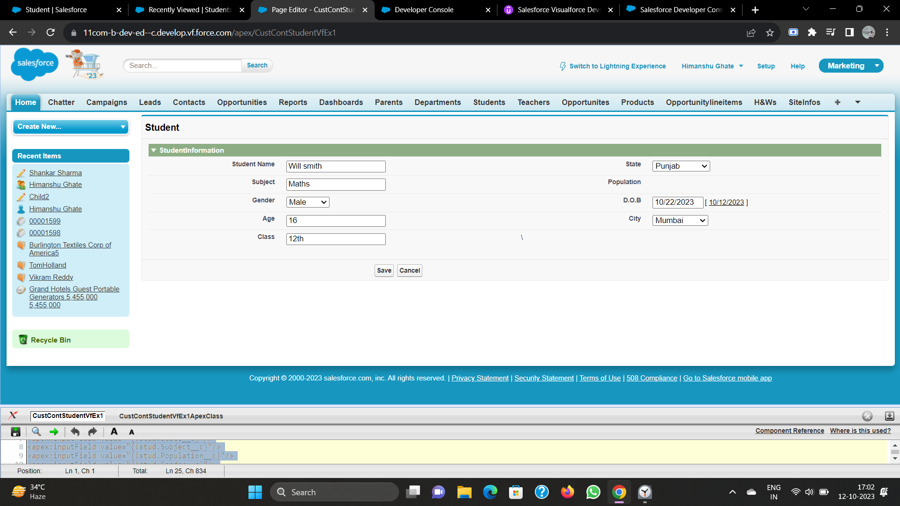Click the save icon in the page editor toolbar
The image size is (900, 506).
pyautogui.click(x=15, y=432)
